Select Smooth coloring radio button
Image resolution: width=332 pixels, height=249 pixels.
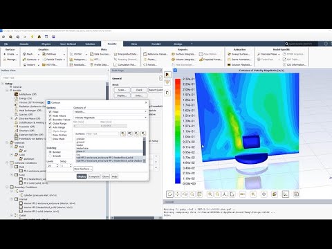[50, 156]
